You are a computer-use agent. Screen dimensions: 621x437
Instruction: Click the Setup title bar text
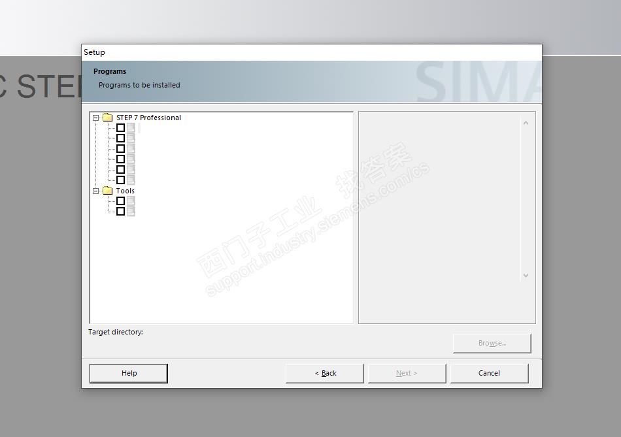tap(94, 52)
